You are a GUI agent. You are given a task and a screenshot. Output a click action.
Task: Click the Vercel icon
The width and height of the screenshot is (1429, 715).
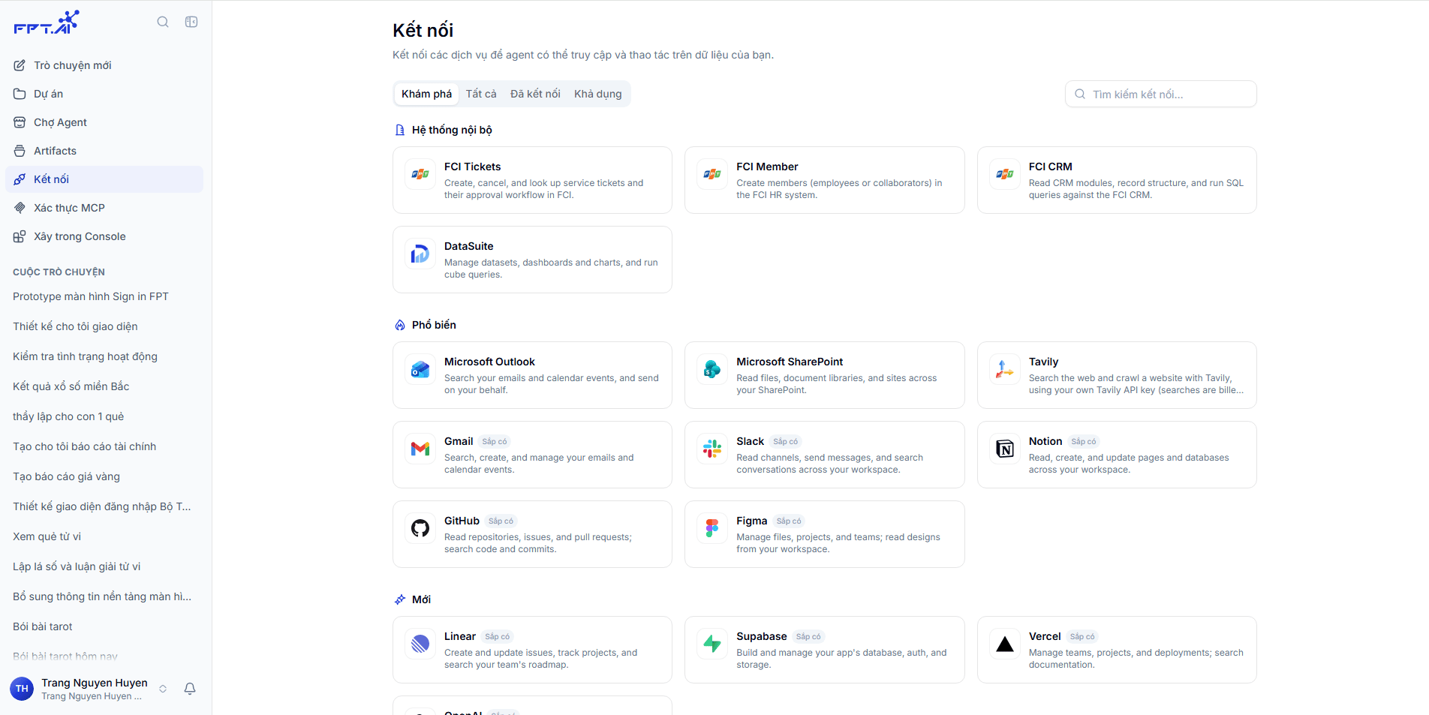click(1005, 644)
